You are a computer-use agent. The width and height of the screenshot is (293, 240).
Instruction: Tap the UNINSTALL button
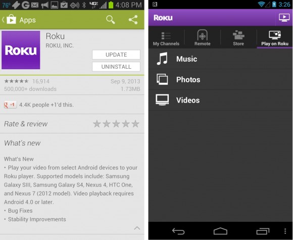point(116,67)
